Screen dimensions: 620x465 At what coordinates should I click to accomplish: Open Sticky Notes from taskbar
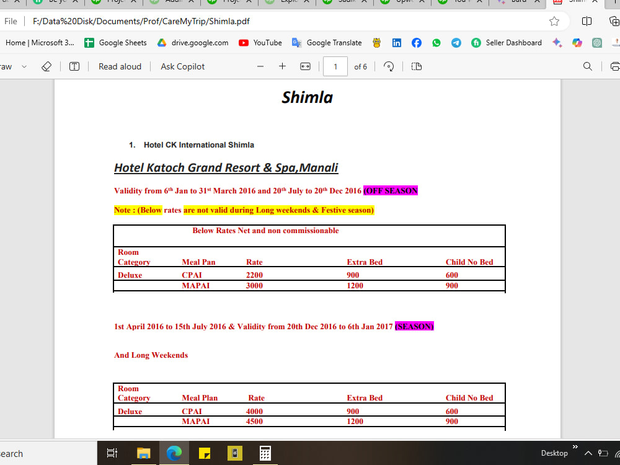205,453
